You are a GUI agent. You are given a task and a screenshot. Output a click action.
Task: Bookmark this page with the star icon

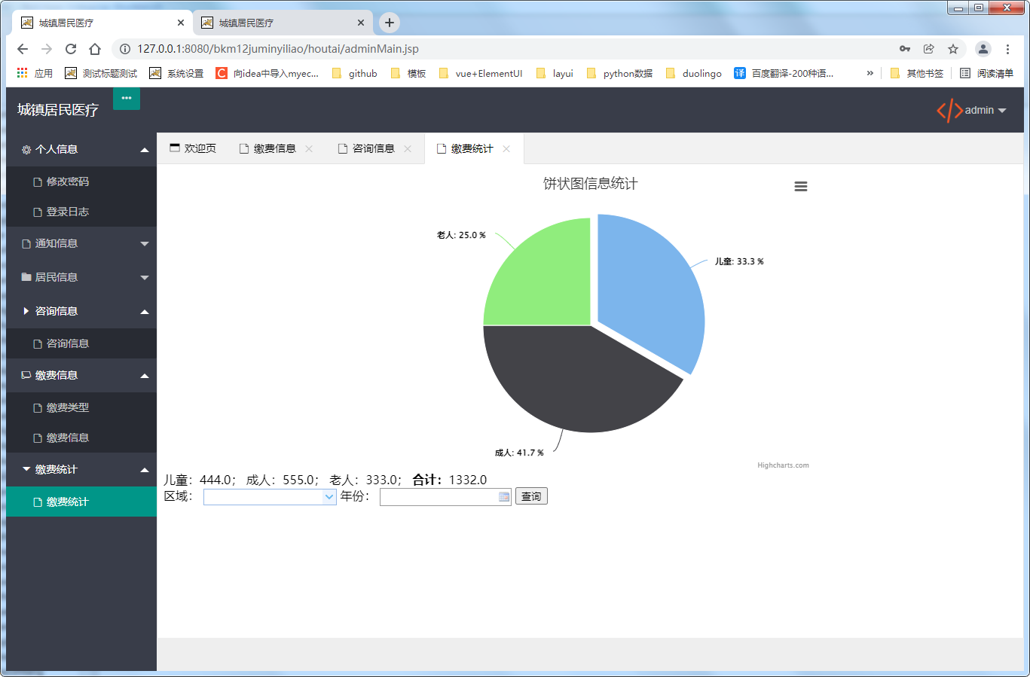pos(953,49)
